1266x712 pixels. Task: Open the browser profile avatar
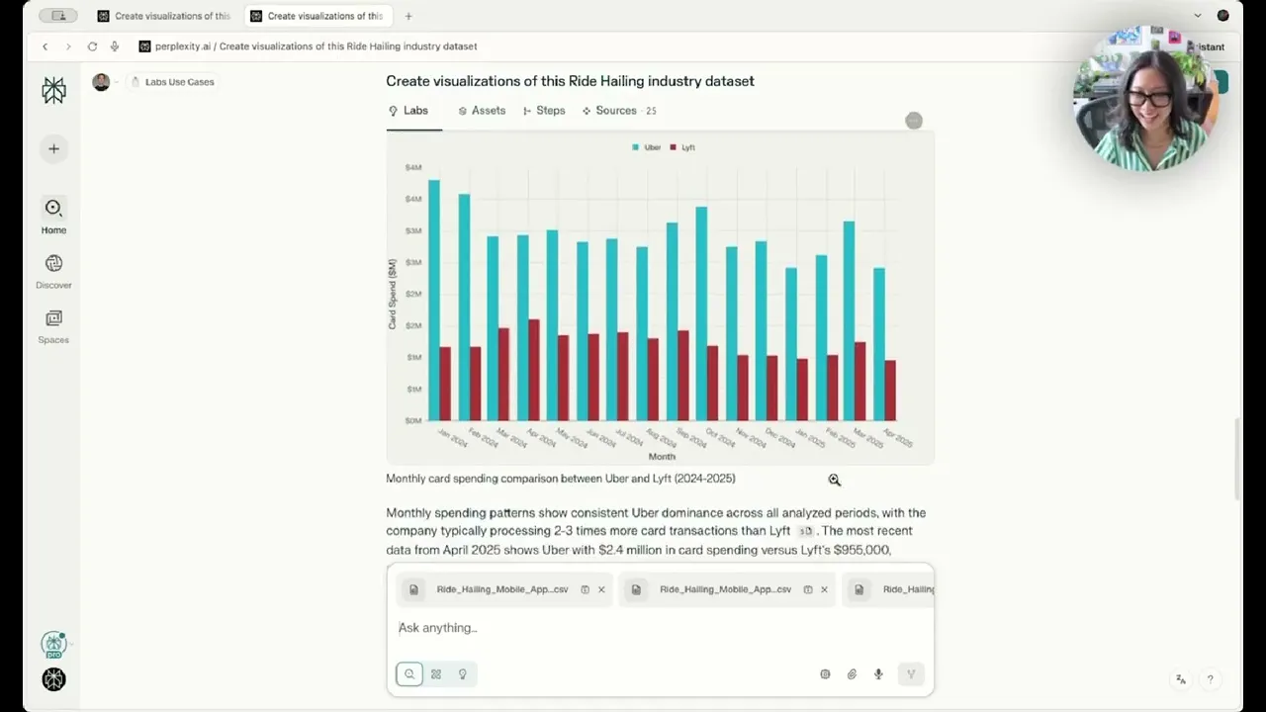pos(1223,16)
